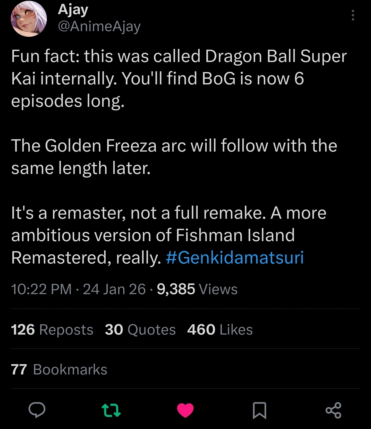
Task: Undo the repost with the green arrows icon
Action: 111,410
